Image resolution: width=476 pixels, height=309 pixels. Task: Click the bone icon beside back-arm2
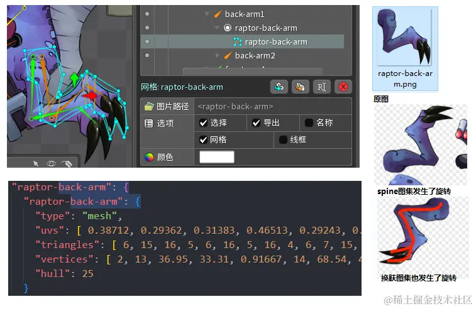point(228,55)
